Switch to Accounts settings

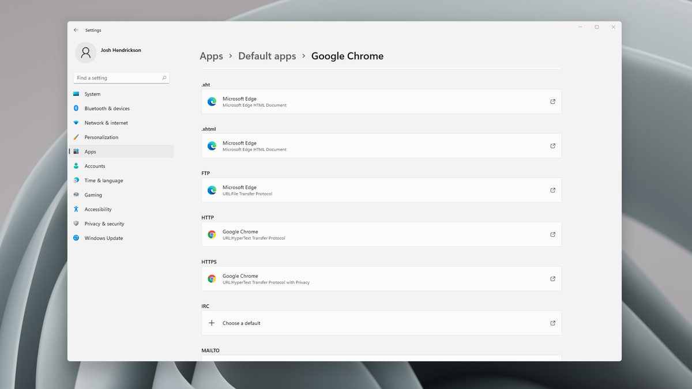(x=96, y=166)
